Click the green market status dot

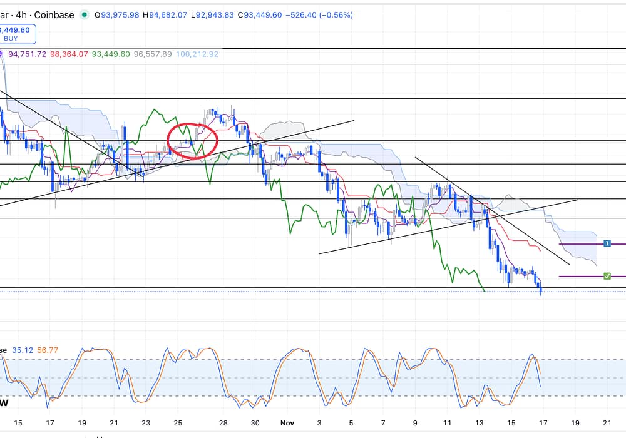pyautogui.click(x=85, y=14)
